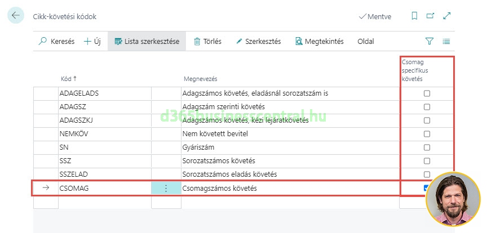The width and height of the screenshot is (487, 233).
Task: Click the Törlés trash action
Action: pos(207,41)
